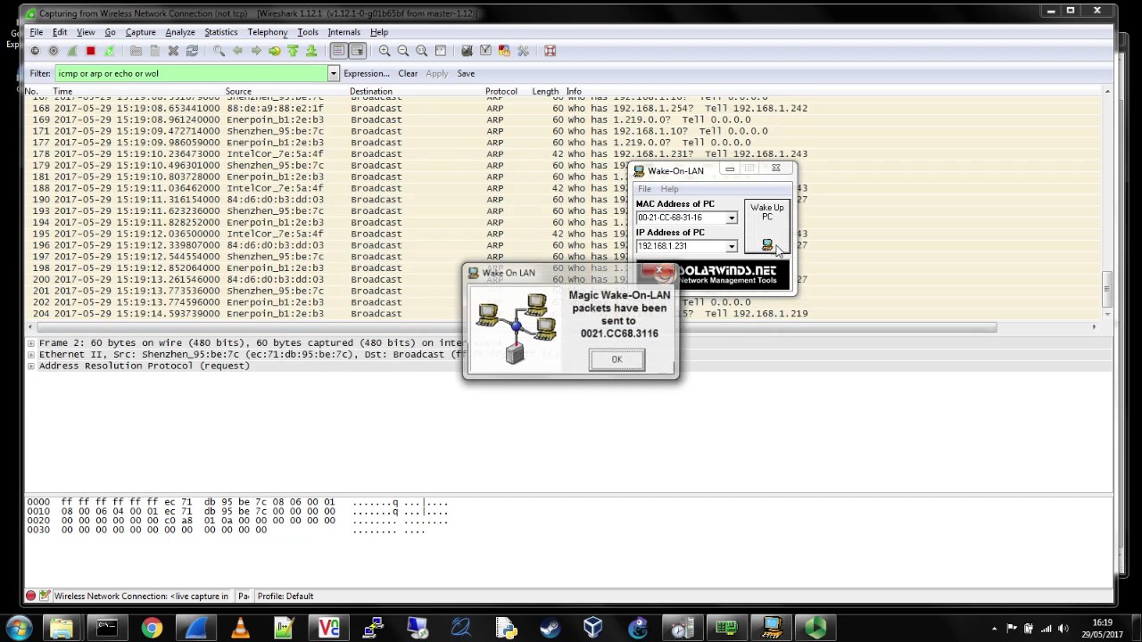Jump to the last packet

tap(311, 51)
